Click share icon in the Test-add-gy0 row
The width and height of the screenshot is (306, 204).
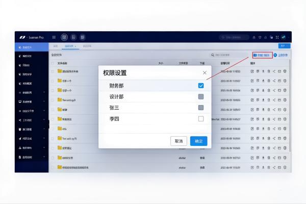pos(274,100)
